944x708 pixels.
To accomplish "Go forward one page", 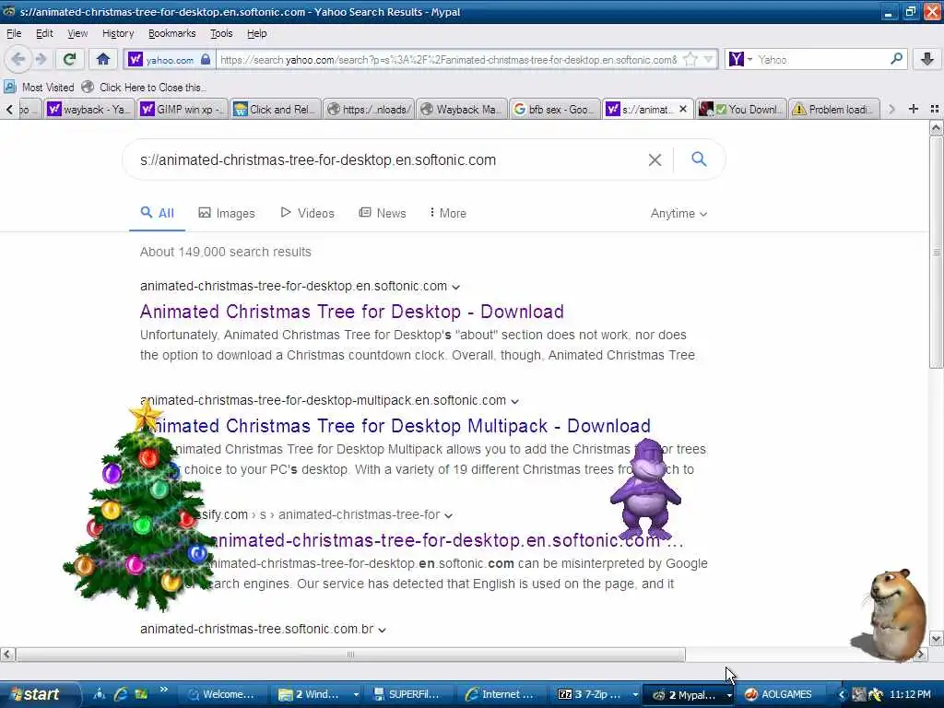I will pos(41,59).
